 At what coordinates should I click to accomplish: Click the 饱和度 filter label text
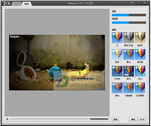coord(140,62)
